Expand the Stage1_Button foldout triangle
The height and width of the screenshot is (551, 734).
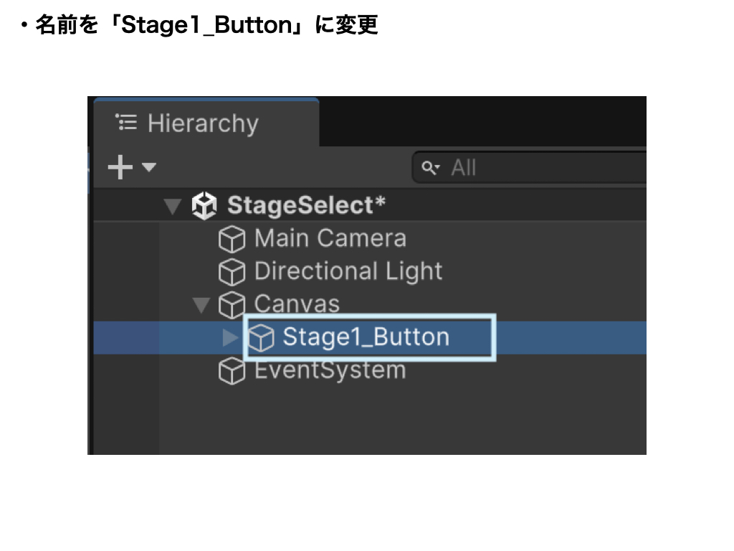point(230,338)
